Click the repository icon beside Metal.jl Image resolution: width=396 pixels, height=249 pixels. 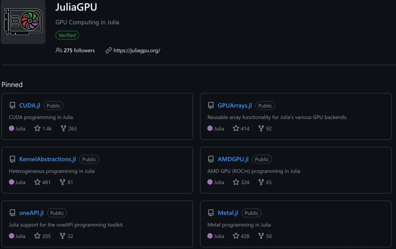[x=211, y=213]
